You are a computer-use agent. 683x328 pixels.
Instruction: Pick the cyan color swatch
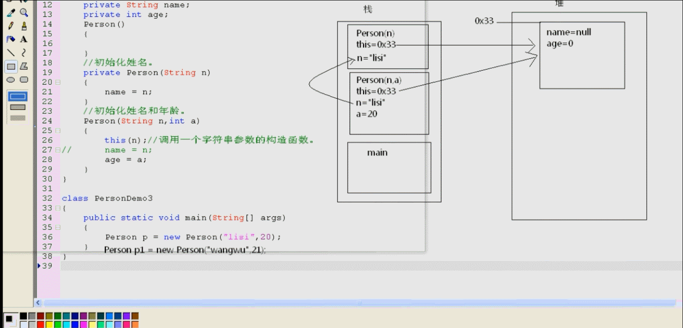pos(66,324)
